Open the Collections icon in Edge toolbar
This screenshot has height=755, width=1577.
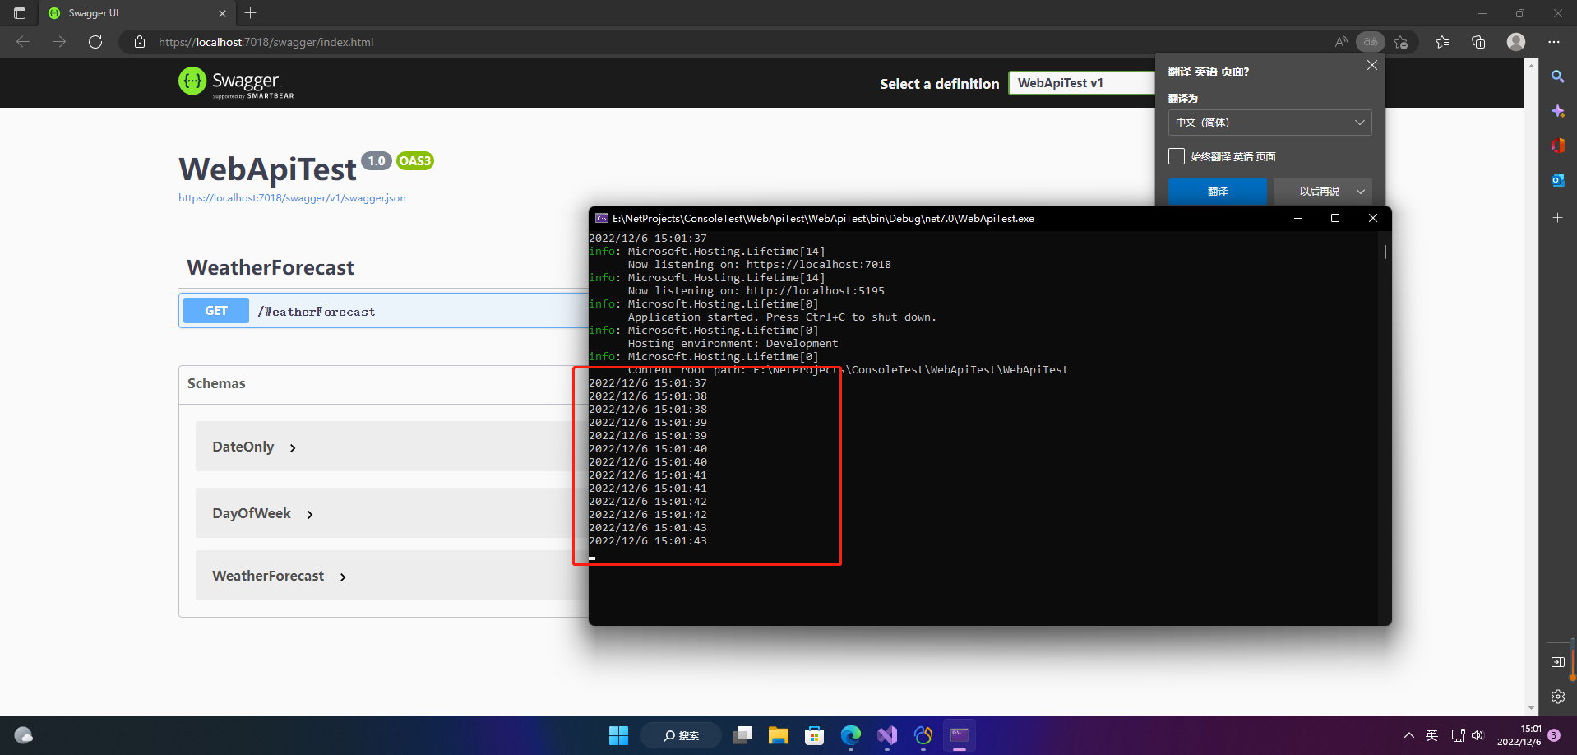point(1478,41)
